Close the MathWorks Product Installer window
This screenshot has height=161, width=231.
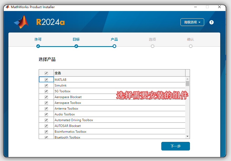(219, 7)
